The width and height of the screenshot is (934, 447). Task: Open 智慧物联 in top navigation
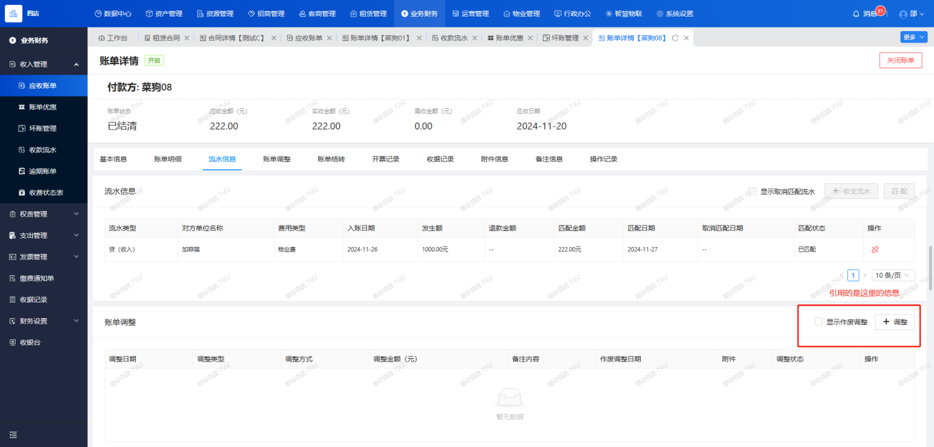tap(624, 14)
